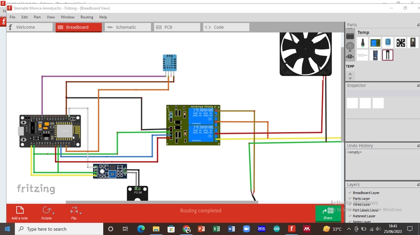
Task: Switch to the PCB view tab
Action: pyautogui.click(x=168, y=27)
